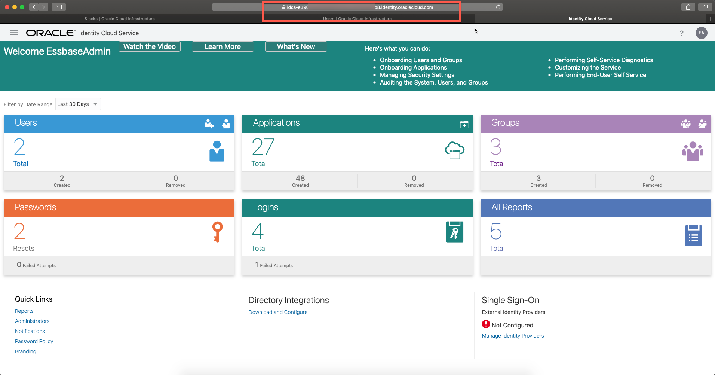Click the import users icon in Users header
The width and height of the screenshot is (715, 375).
[226, 124]
